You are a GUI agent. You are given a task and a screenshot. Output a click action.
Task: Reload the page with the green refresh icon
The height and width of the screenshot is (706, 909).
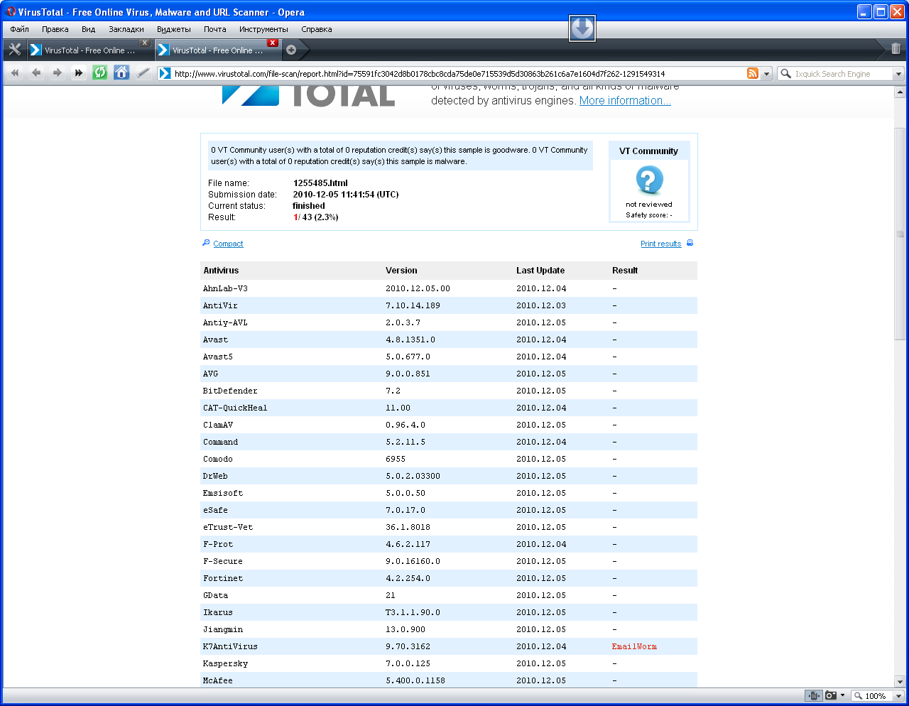[100, 72]
